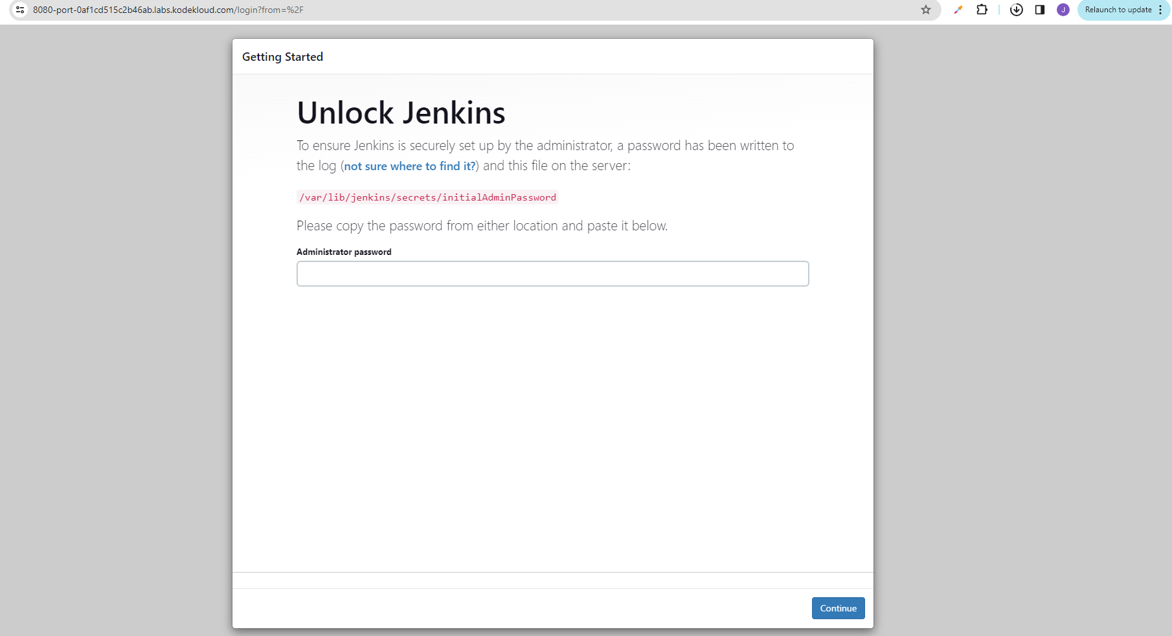The image size is (1172, 636).
Task: Open the downloads icon in toolbar
Action: 1017,10
